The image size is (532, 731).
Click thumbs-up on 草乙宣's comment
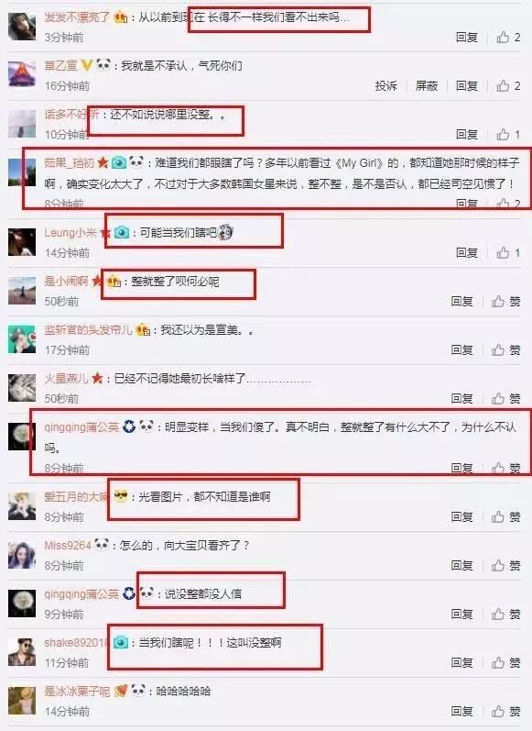(508, 86)
